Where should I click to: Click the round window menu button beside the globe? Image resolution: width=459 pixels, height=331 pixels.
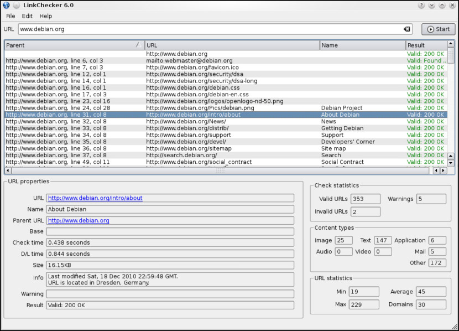(17, 5)
